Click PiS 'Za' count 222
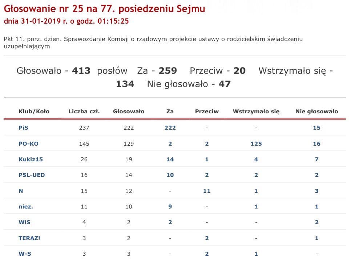Screen dimensions: 351x267 tap(170, 128)
